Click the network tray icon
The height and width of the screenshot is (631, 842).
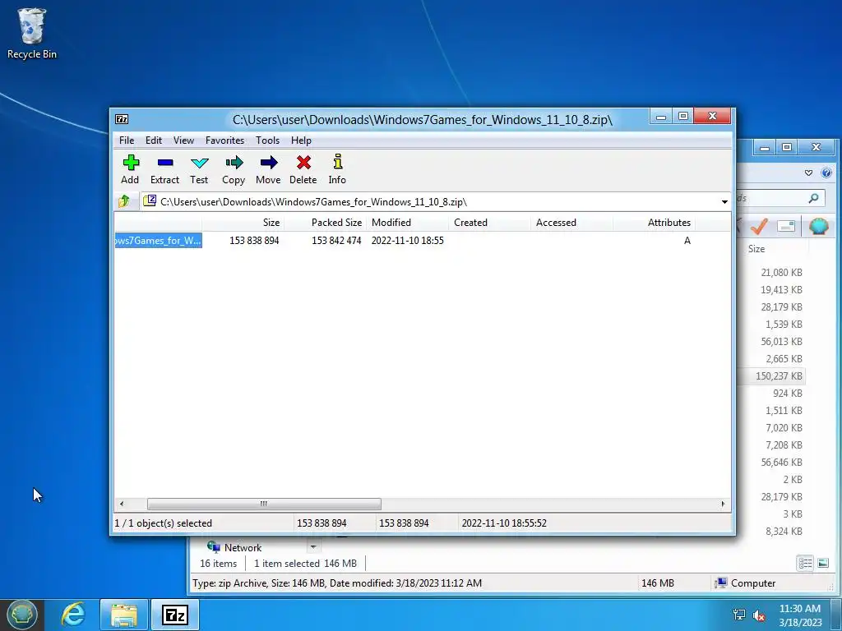(739, 615)
